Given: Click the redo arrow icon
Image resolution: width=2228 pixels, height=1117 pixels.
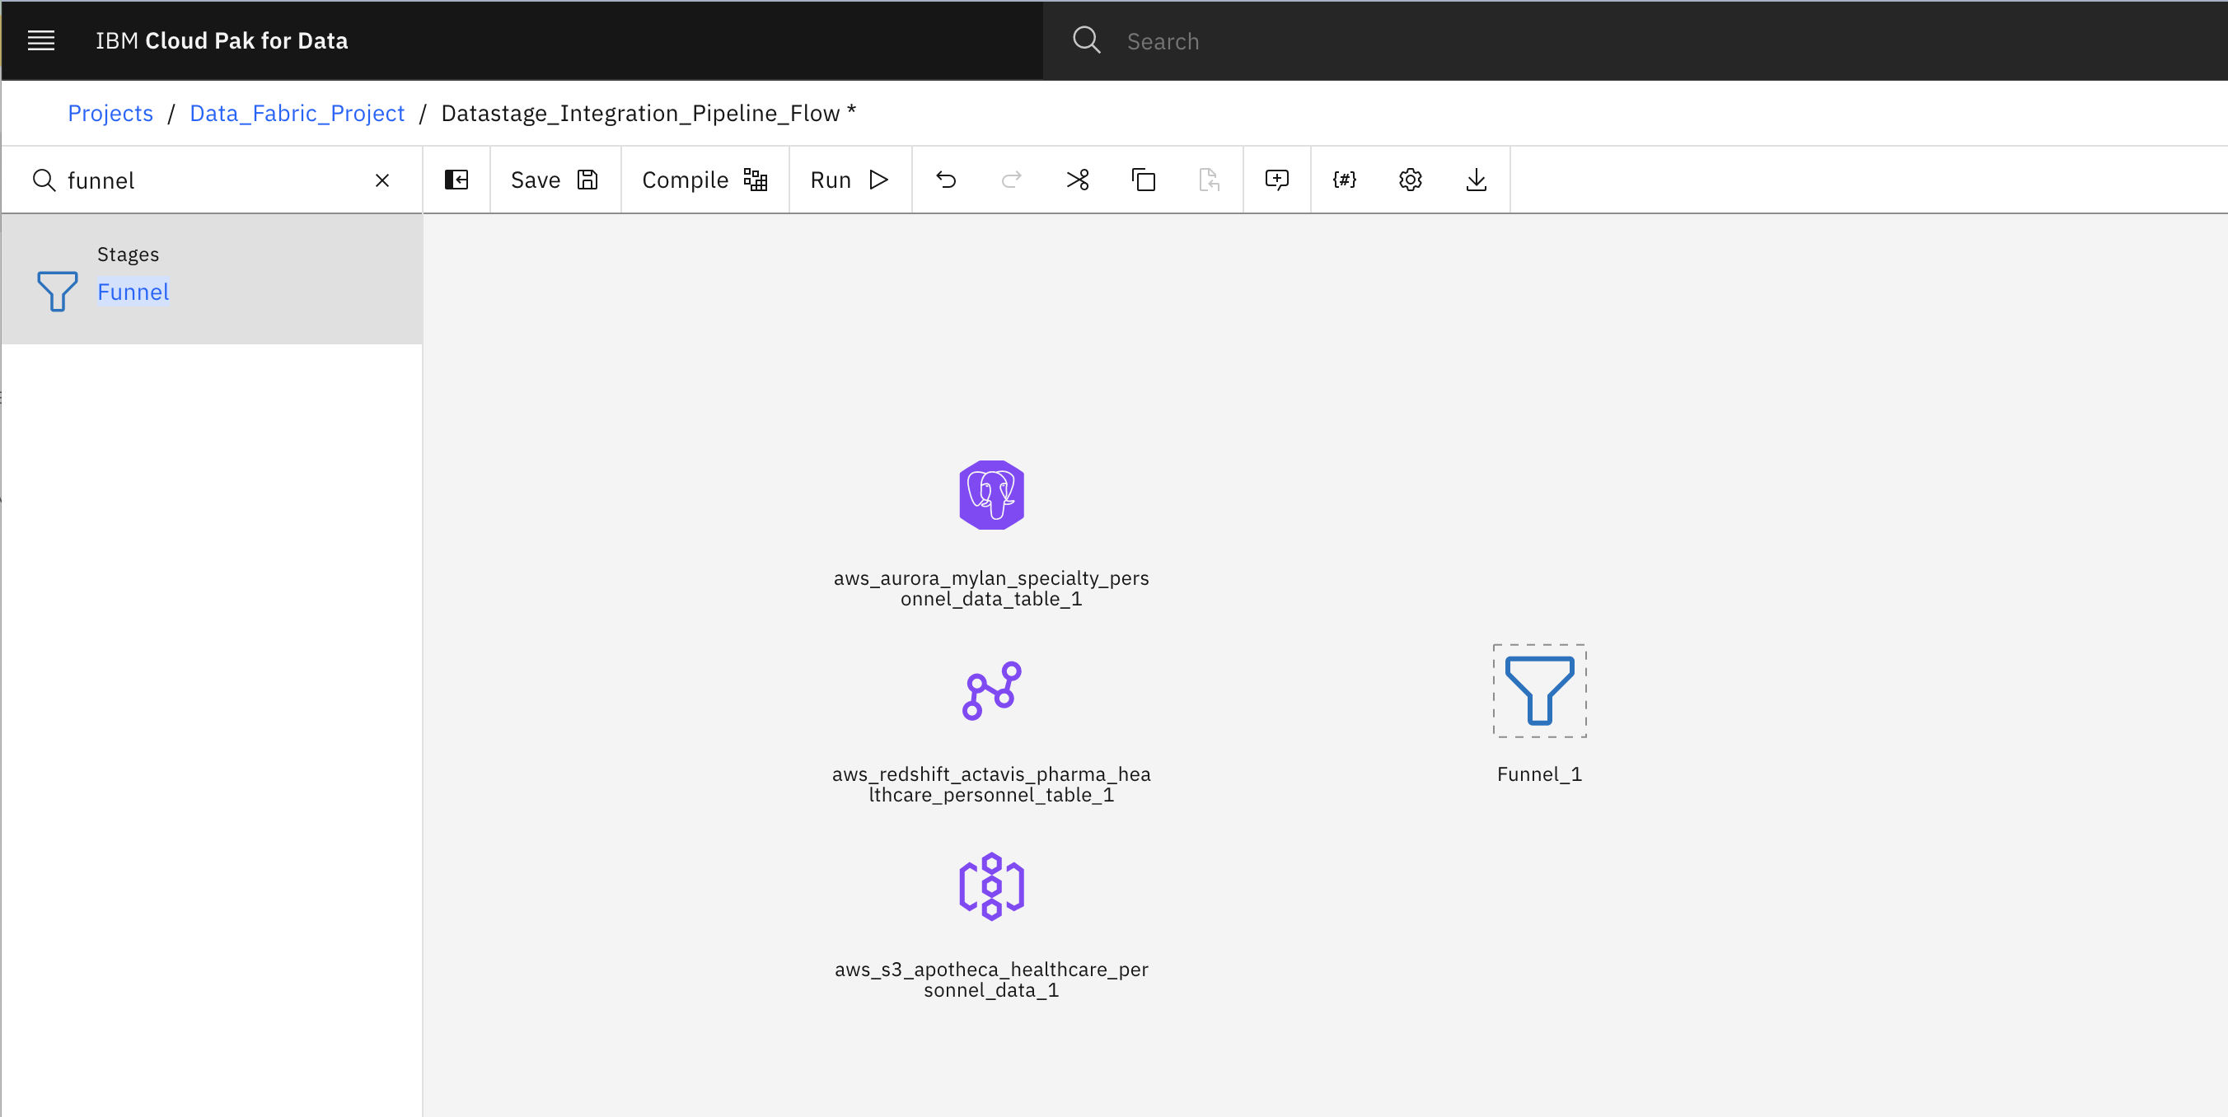Looking at the screenshot, I should tap(1011, 180).
